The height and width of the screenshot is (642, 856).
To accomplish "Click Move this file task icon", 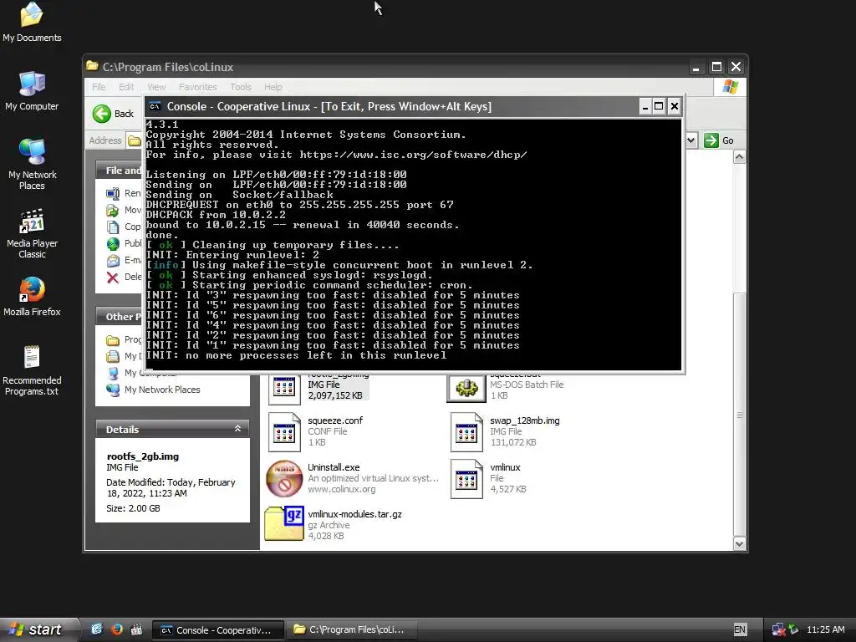I will click(x=113, y=210).
